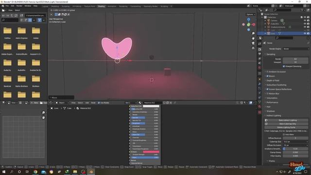Enable Motion Blur checkbox

[267, 93]
